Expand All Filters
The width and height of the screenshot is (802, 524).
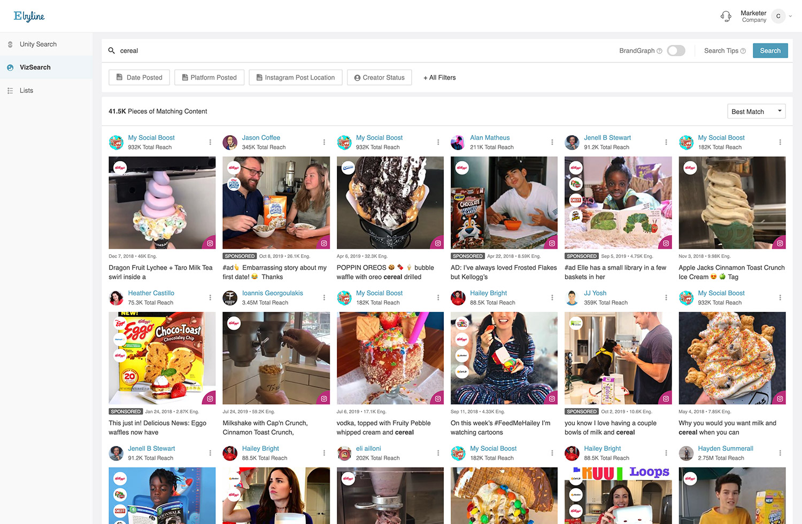tap(439, 77)
